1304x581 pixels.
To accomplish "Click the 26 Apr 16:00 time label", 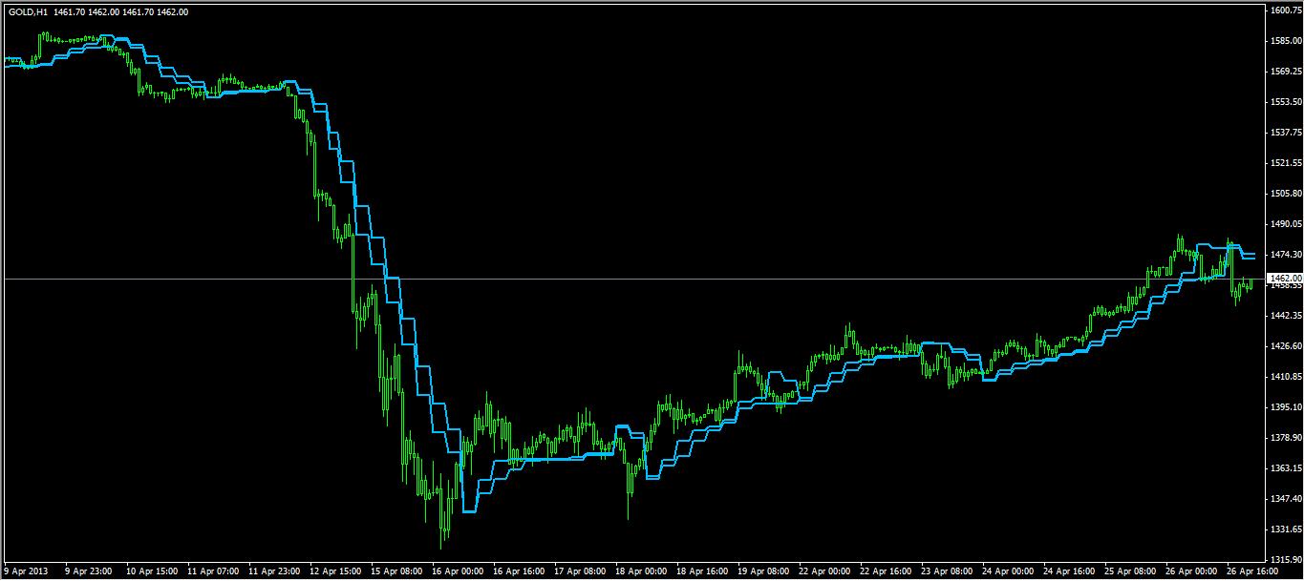I will tap(1251, 571).
